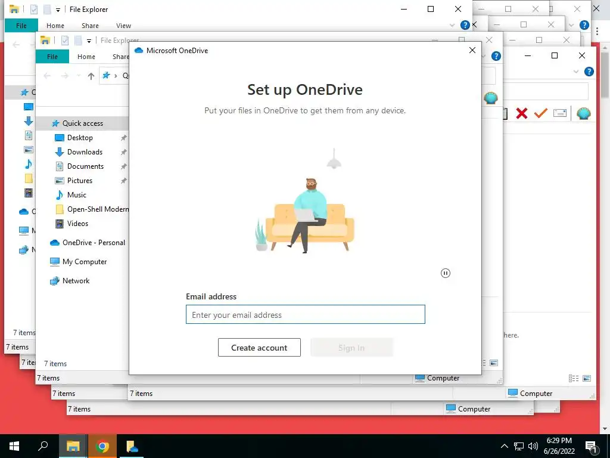Click New folder icon in rearmost window title bar
610x458 pixels.
(47, 10)
